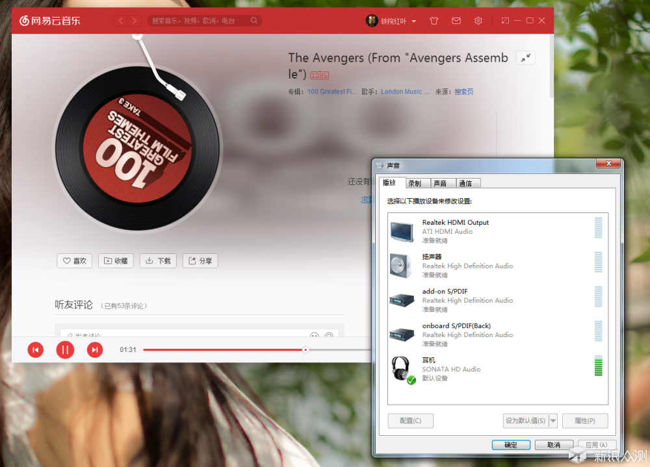Click the music search input field
Screen dimensions: 650x467
point(200,21)
